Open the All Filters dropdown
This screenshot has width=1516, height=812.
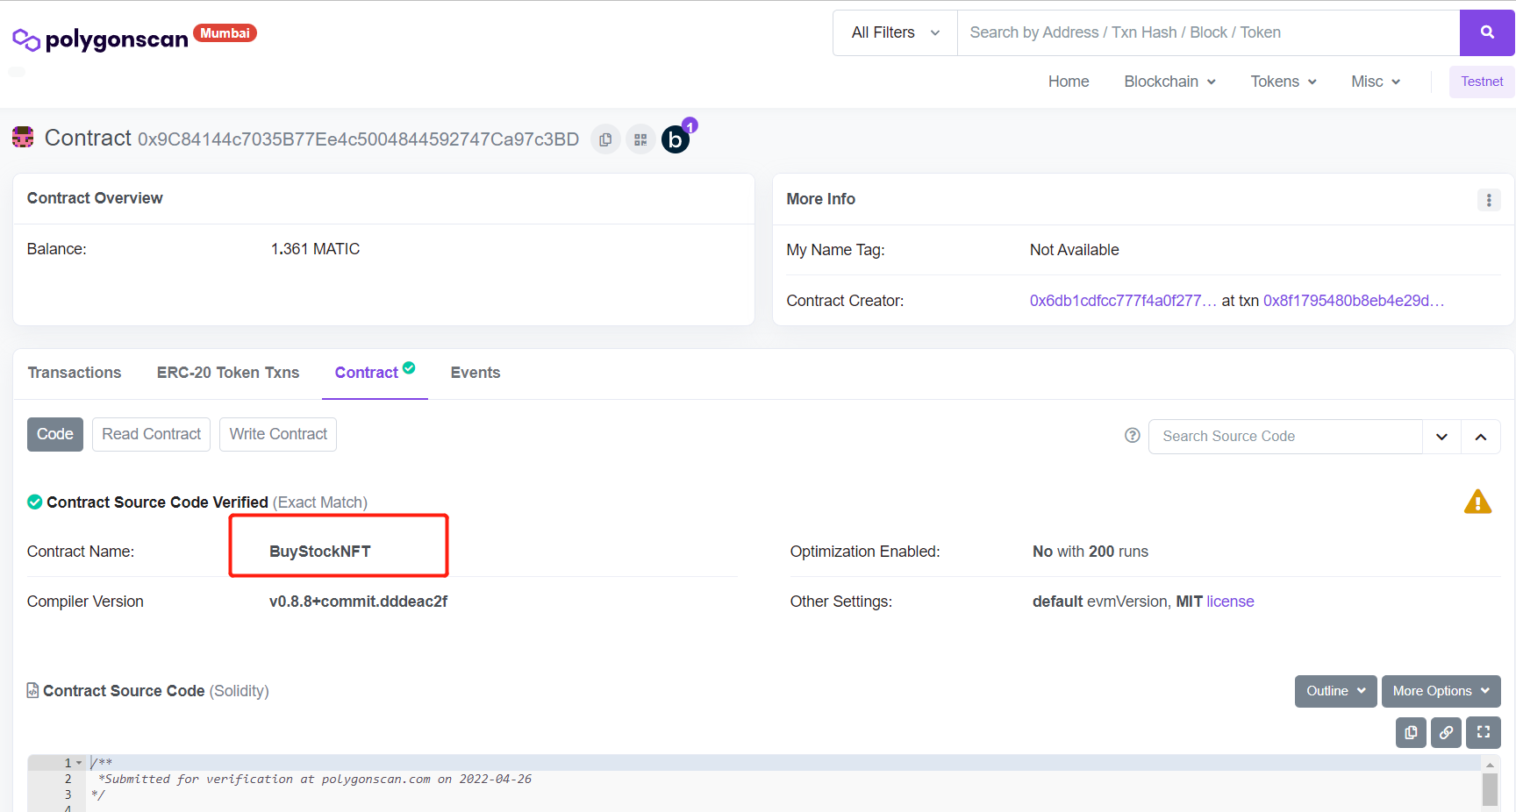click(895, 32)
